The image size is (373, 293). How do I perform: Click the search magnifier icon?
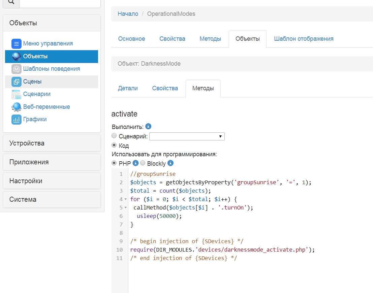click(x=11, y=2)
